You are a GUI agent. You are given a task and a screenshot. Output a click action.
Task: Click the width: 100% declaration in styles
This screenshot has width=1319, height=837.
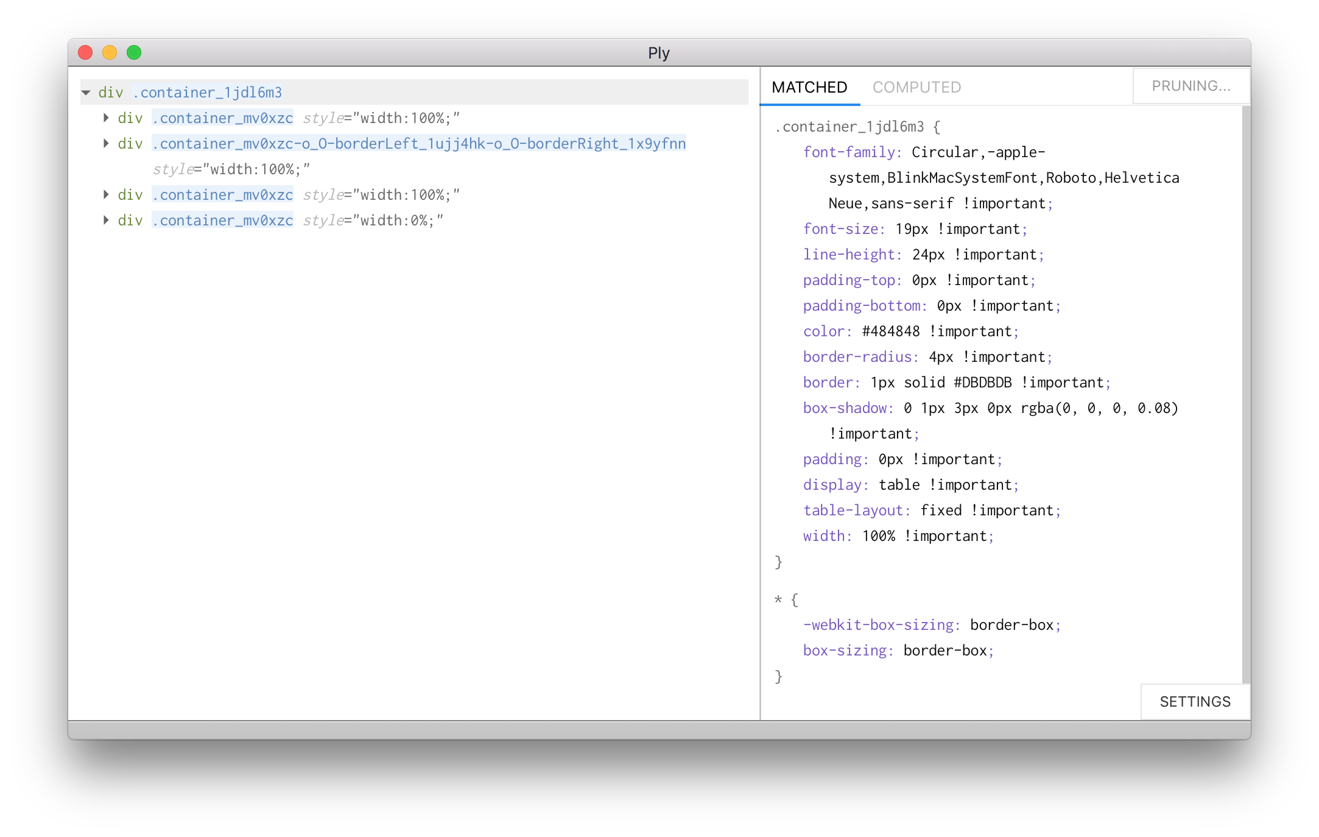[x=899, y=536]
